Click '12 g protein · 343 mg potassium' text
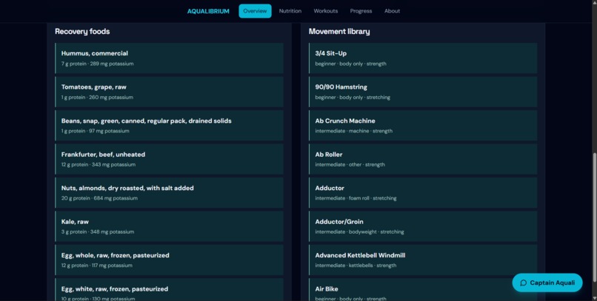Viewport: 597px width, 301px height. click(99, 165)
